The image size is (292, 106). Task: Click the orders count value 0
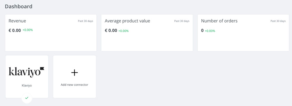coord(202,30)
